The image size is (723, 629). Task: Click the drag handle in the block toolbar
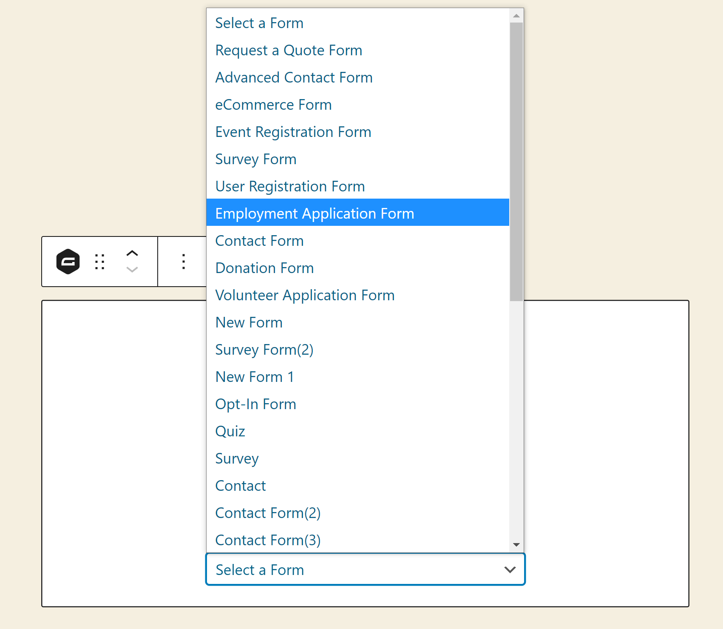pos(100,262)
